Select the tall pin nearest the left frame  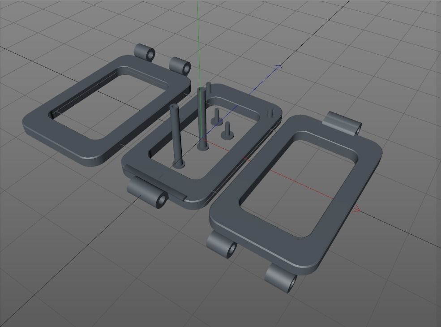[177, 136]
